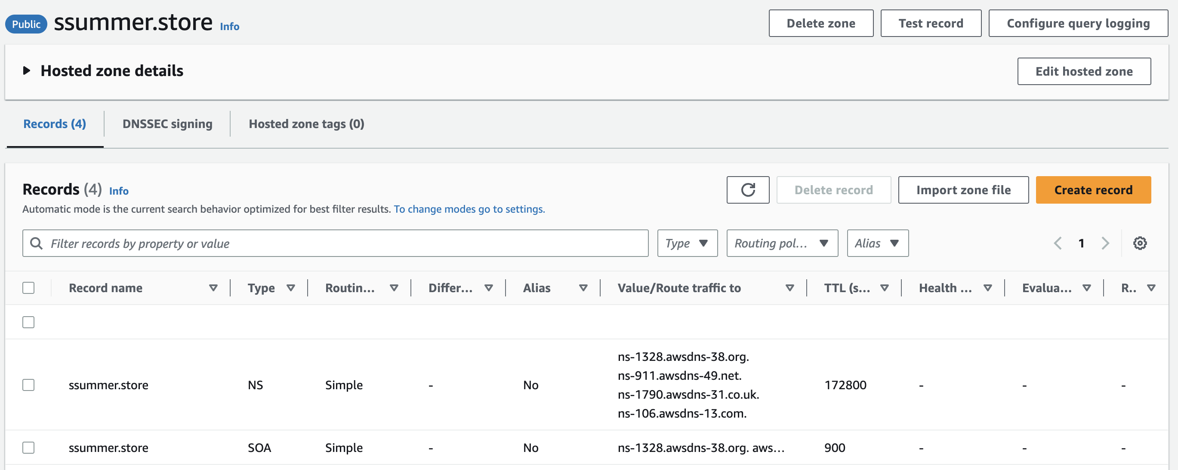Sort by TTL column arrow
Image resolution: width=1178 pixels, height=470 pixels.
tap(885, 288)
